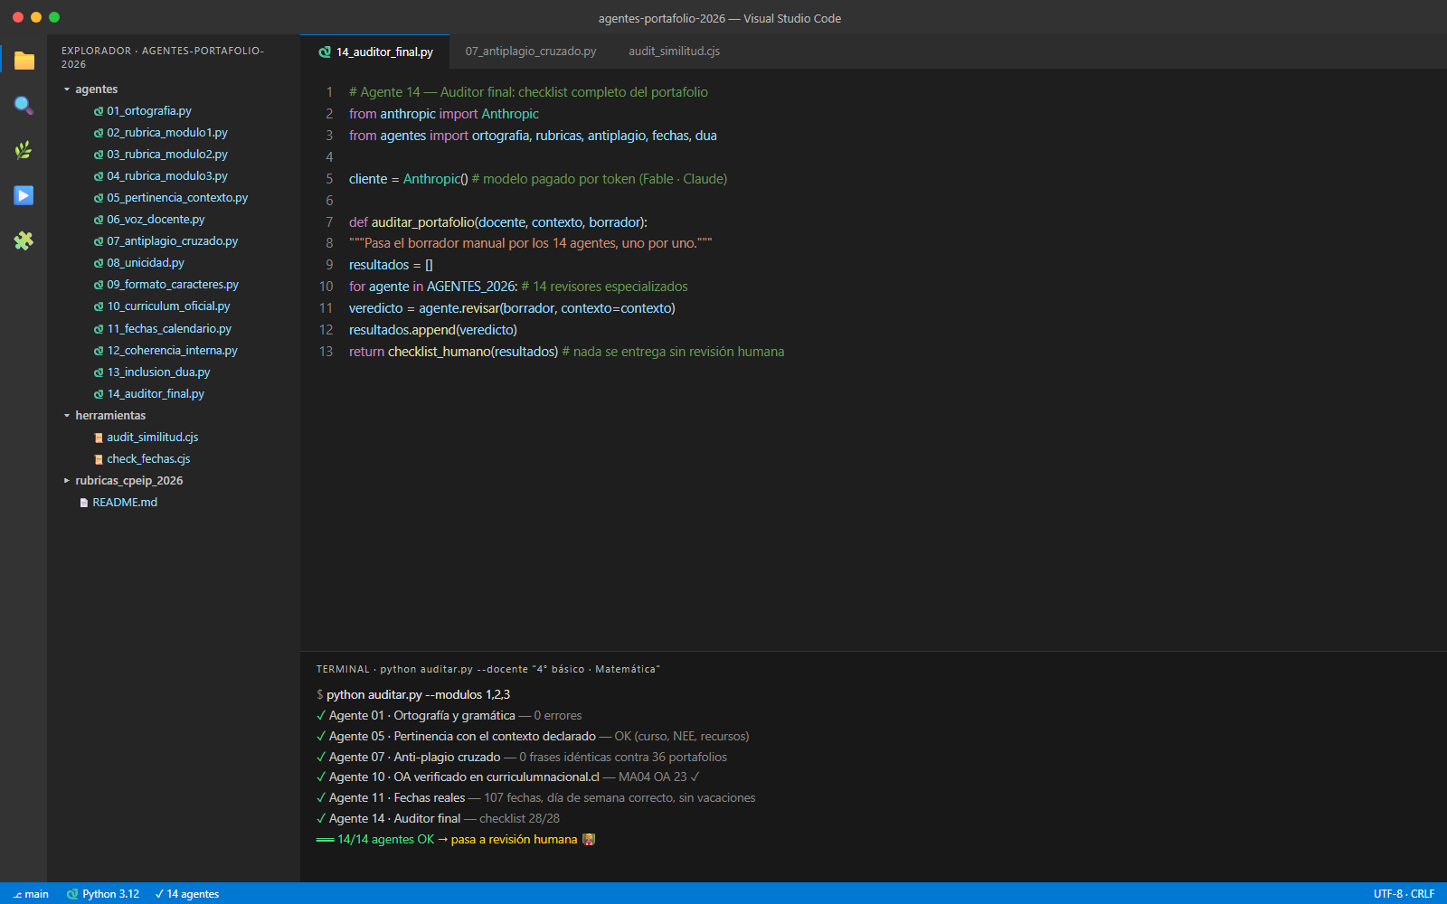Click Python icon of 09_formato_caracteres.py
This screenshot has height=904, width=1447.
click(x=99, y=285)
